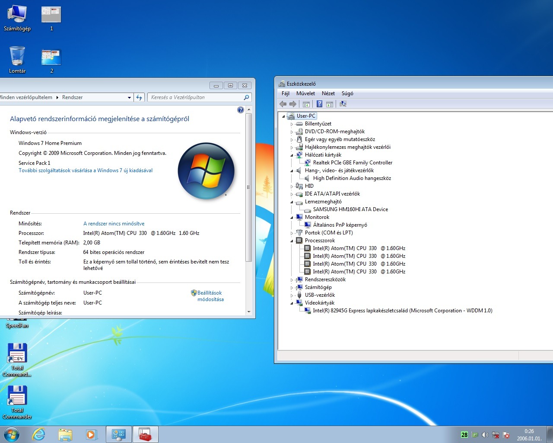Select Intel(R) 82945G Express lapkakészletcsalád device
This screenshot has width=553, height=443.
tap(403, 311)
